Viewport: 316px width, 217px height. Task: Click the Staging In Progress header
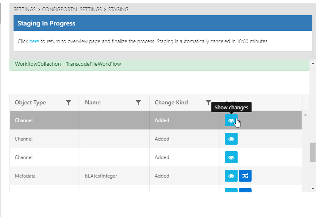pyautogui.click(x=46, y=23)
